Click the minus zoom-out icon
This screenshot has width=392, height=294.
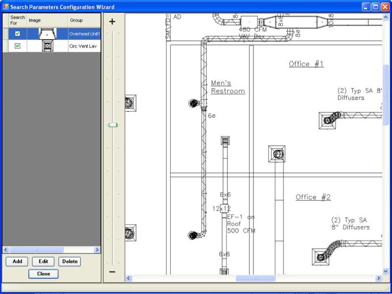tap(112, 271)
